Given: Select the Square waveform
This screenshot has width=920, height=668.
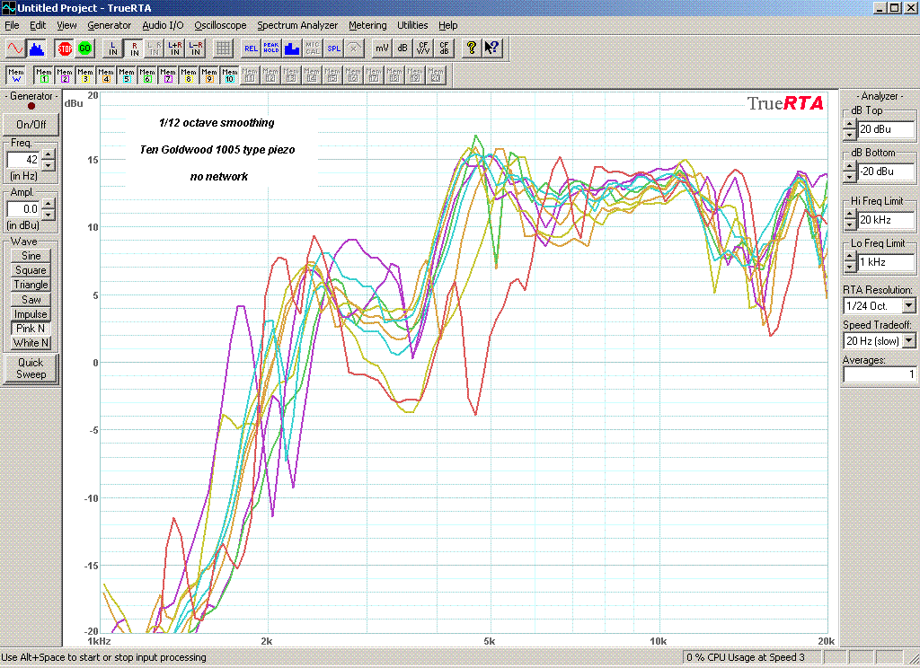Looking at the screenshot, I should 31,270.
